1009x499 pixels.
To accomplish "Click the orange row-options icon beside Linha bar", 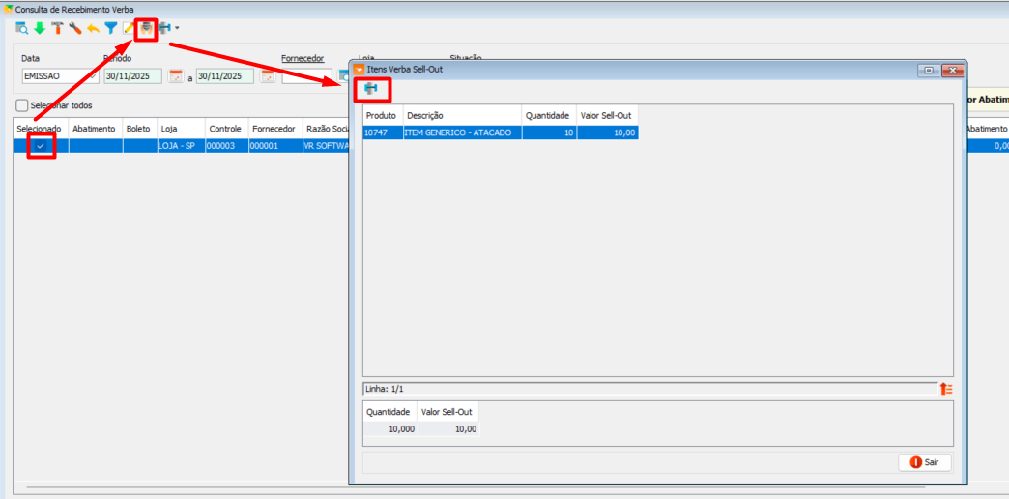I will pyautogui.click(x=946, y=389).
